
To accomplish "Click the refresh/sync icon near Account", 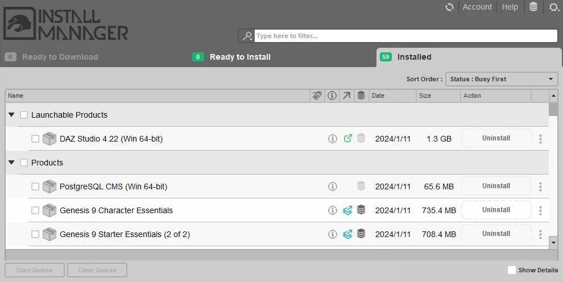I will (449, 7).
